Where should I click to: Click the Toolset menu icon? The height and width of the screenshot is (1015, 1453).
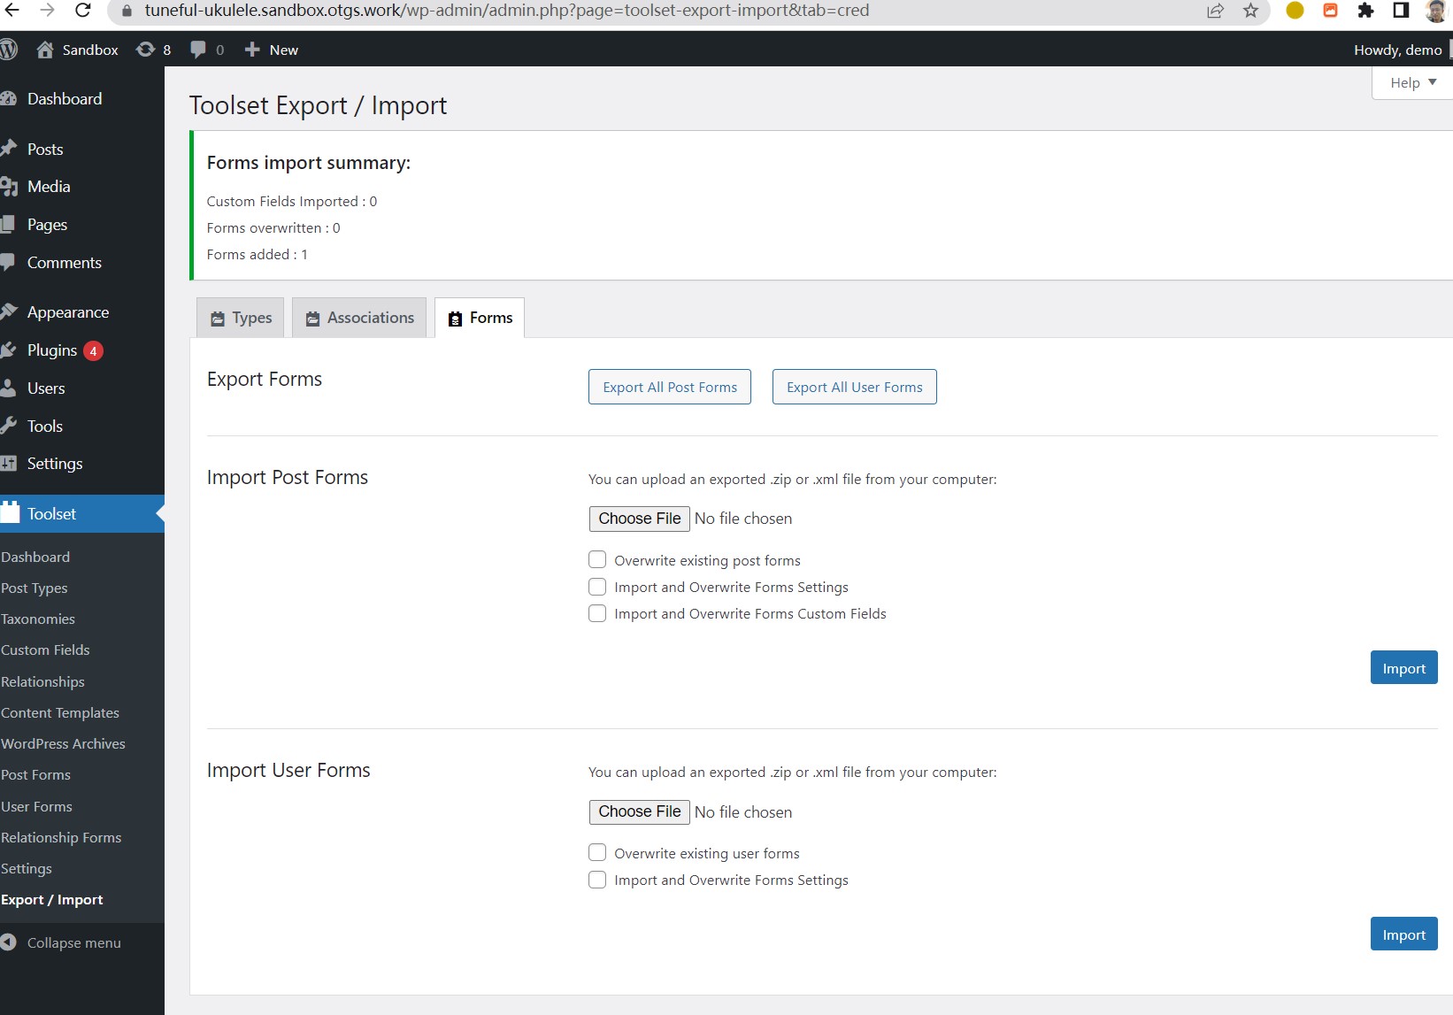[10, 512]
